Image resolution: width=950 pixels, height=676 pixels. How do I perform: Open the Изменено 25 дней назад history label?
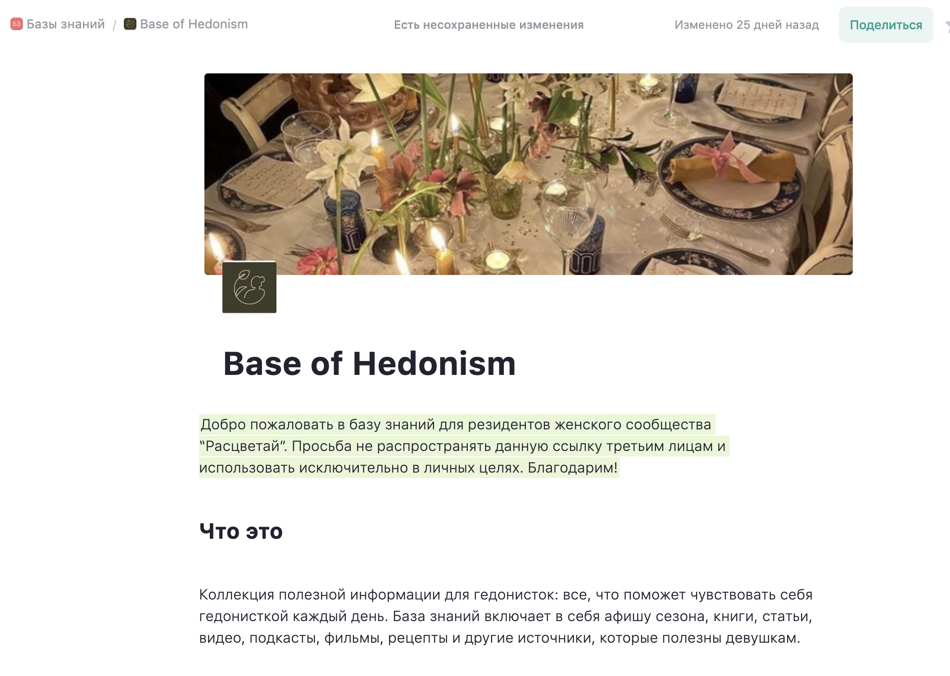746,25
